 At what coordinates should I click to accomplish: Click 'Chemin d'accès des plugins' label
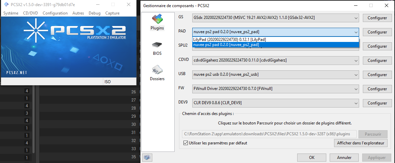tap(208, 113)
